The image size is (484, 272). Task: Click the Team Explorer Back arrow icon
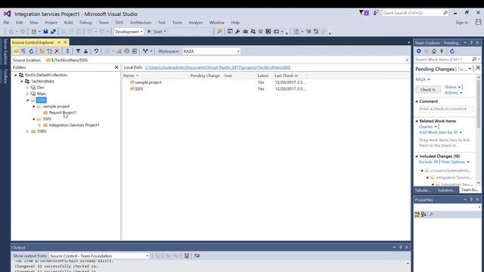click(418, 51)
